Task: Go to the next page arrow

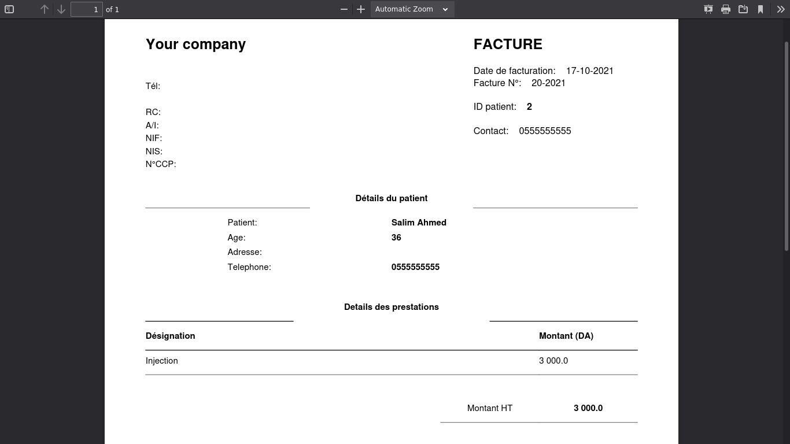Action: point(61,9)
